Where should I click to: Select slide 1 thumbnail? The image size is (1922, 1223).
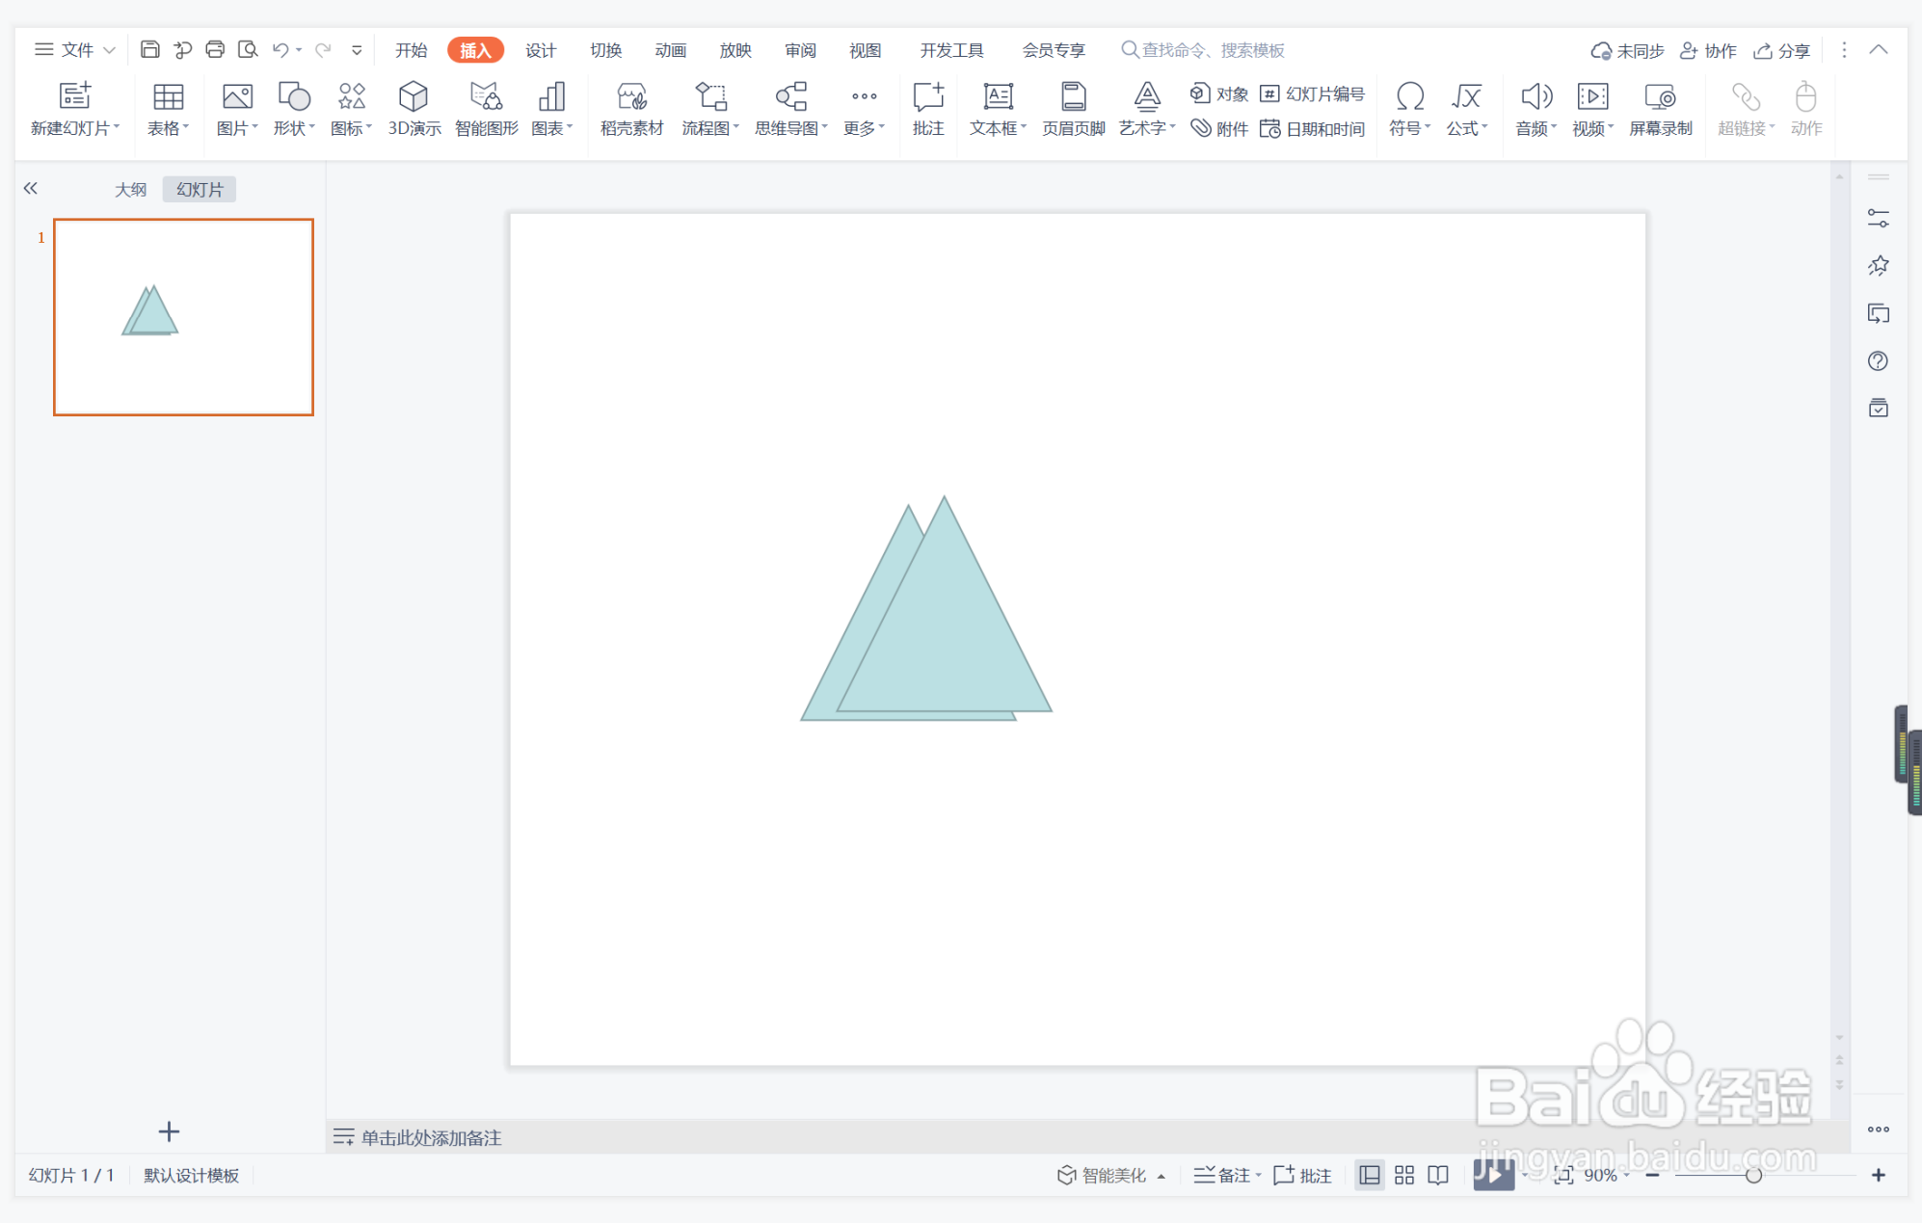[x=183, y=317]
